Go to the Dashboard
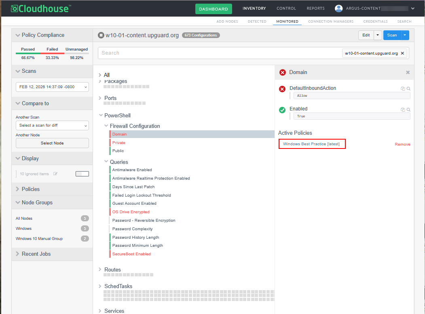 214,9
